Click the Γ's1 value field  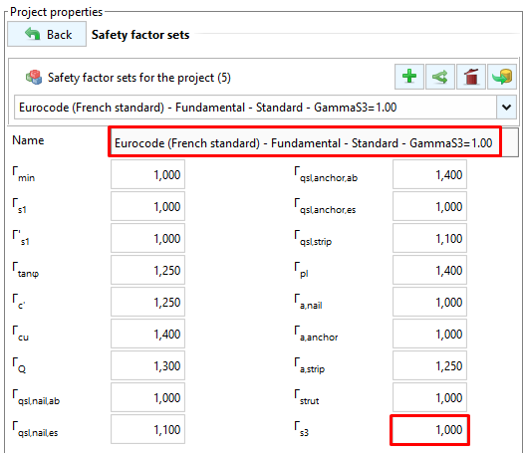click(147, 238)
